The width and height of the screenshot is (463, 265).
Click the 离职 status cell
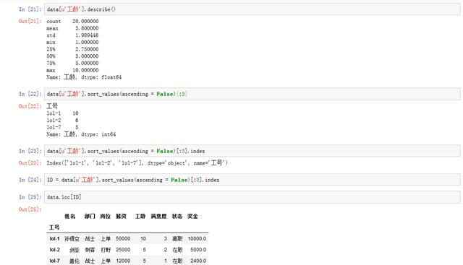tap(177, 239)
